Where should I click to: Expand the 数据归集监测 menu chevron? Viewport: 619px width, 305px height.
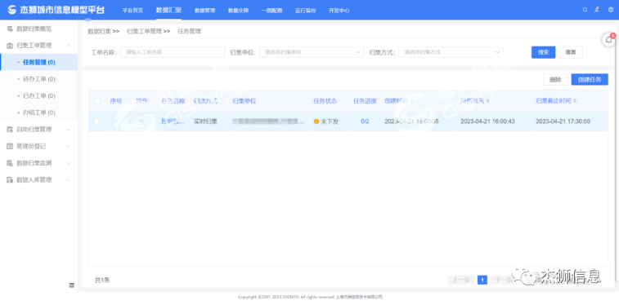click(68, 163)
